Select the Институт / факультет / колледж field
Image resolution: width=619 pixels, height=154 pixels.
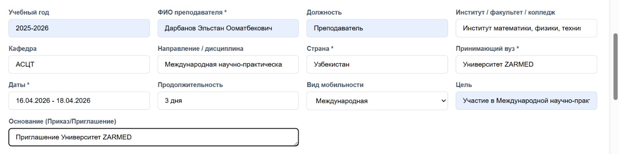(526, 28)
